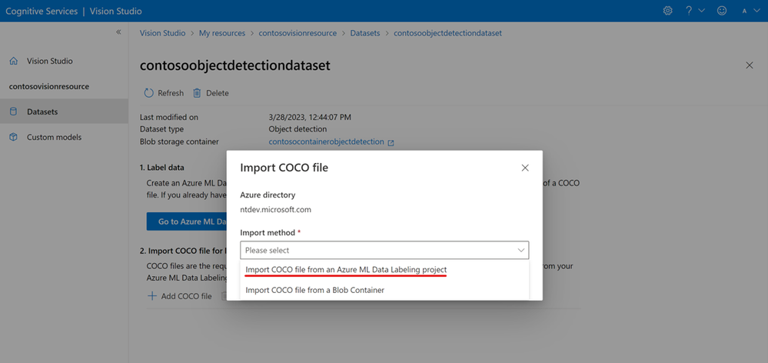Click the 3/28/2023, 12:44:07 PM value
Image resolution: width=768 pixels, height=363 pixels.
pyautogui.click(x=310, y=117)
